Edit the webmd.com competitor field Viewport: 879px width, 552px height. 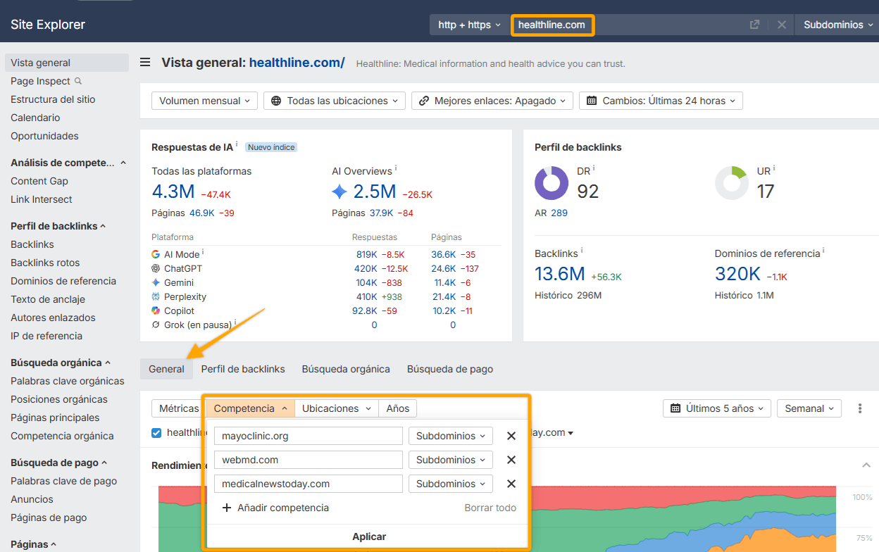pos(308,460)
